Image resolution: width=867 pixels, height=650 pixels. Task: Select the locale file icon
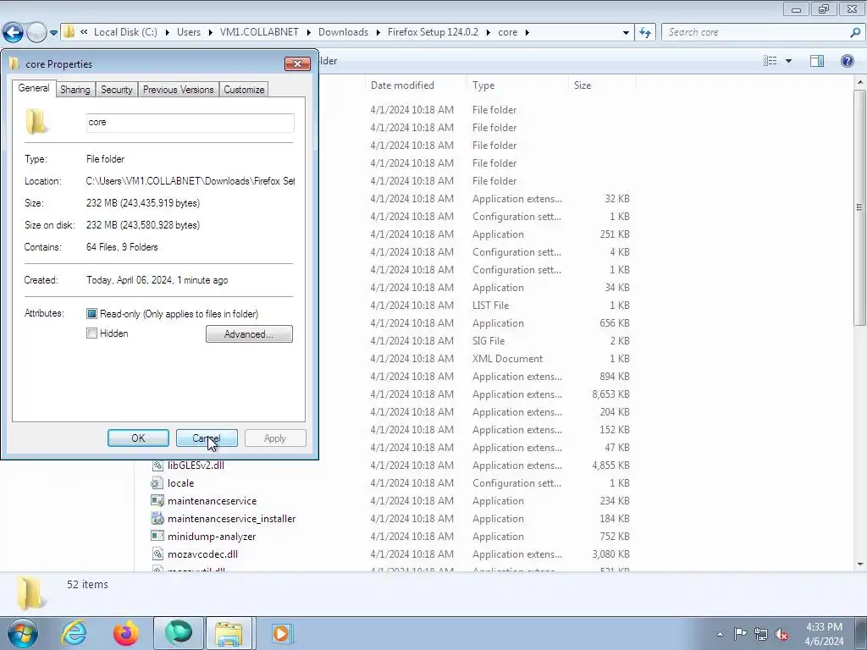click(157, 483)
